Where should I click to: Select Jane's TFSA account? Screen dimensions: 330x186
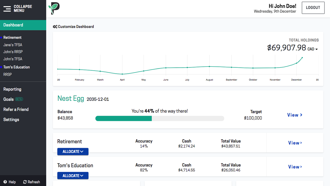coord(13,45)
